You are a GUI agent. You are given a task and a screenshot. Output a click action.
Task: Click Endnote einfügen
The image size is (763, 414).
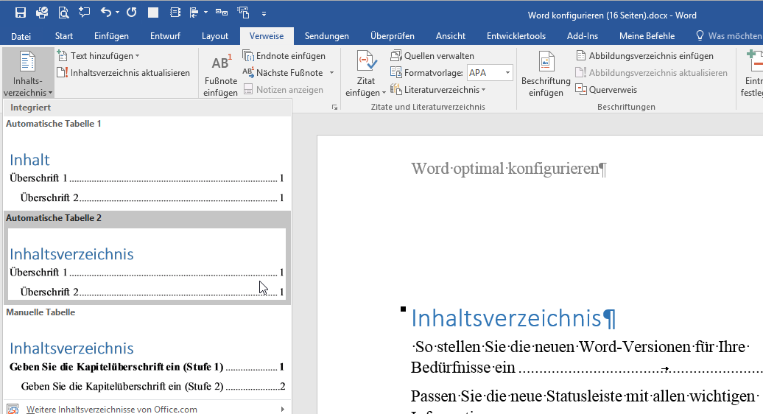coord(285,56)
